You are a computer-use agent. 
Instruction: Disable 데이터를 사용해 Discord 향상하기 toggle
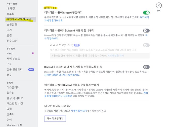[x=146, y=13]
